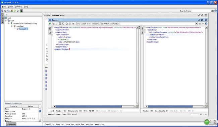Open the WS-A tab
218x127 pixels.
point(86,111)
